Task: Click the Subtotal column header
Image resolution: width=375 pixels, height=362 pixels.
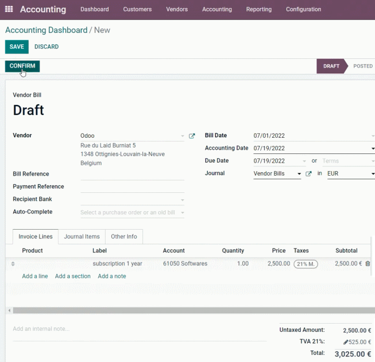Action: (346, 251)
